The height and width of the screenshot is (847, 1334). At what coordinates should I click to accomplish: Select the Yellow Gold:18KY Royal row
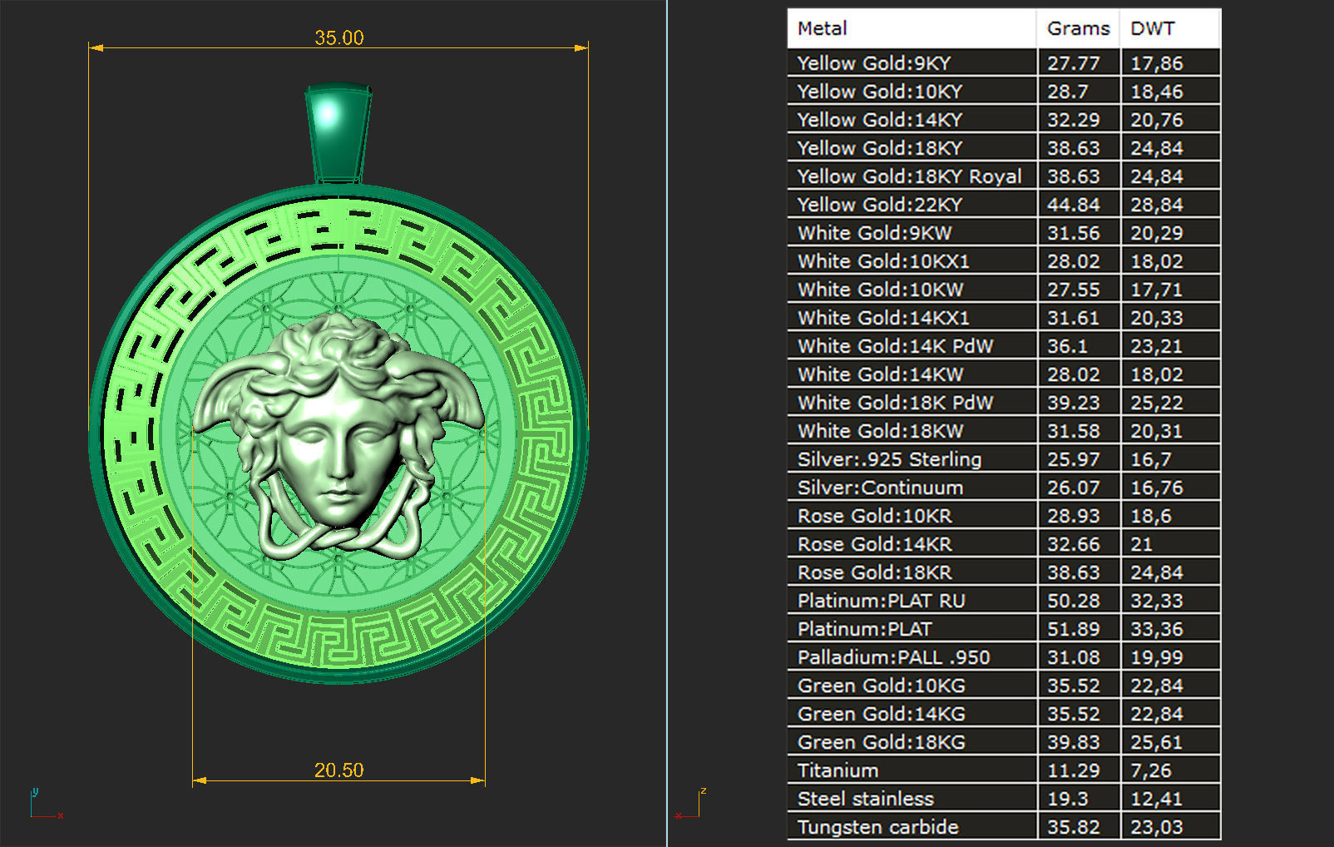pyautogui.click(x=1004, y=176)
